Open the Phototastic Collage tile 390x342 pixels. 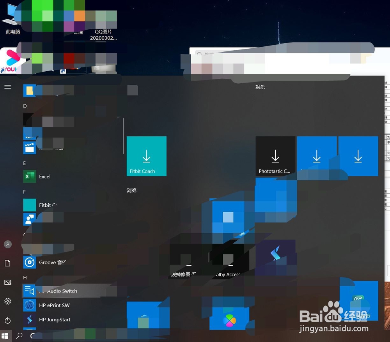coord(275,156)
